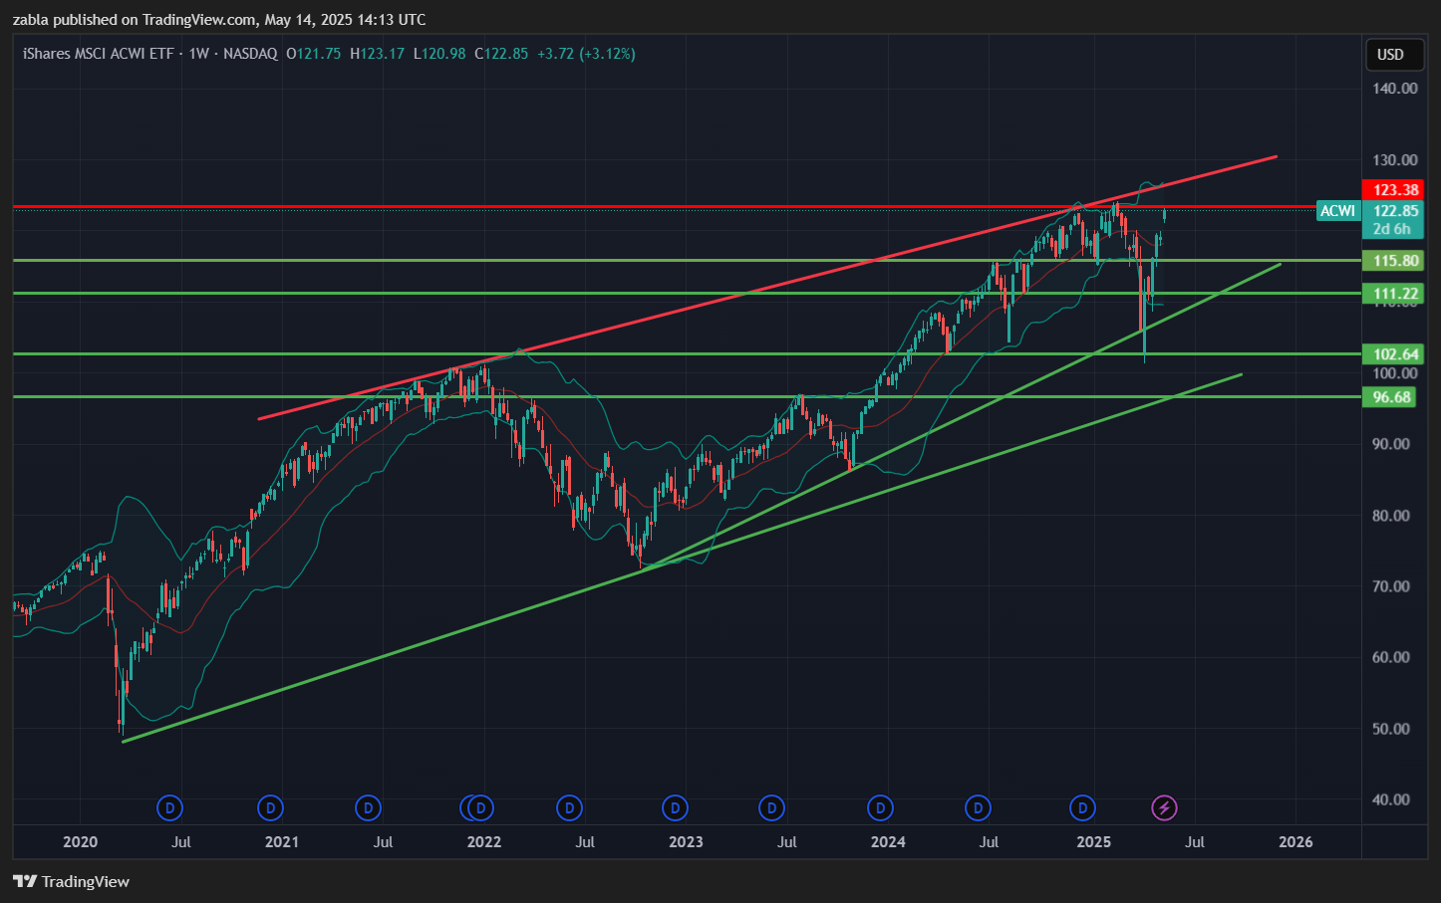Click the dividend marker above the 2024 label
Viewport: 1441px width, 903px height.
coord(879,807)
